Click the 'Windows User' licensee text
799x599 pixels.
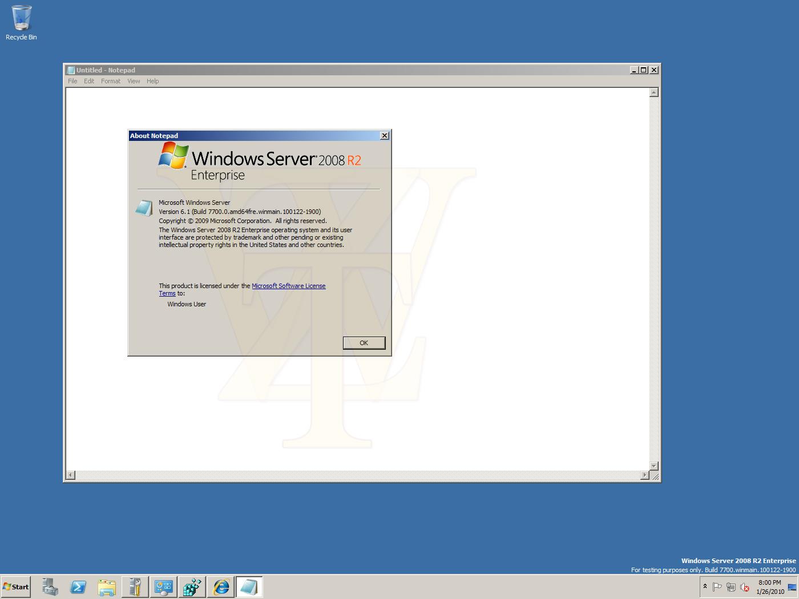pos(187,304)
